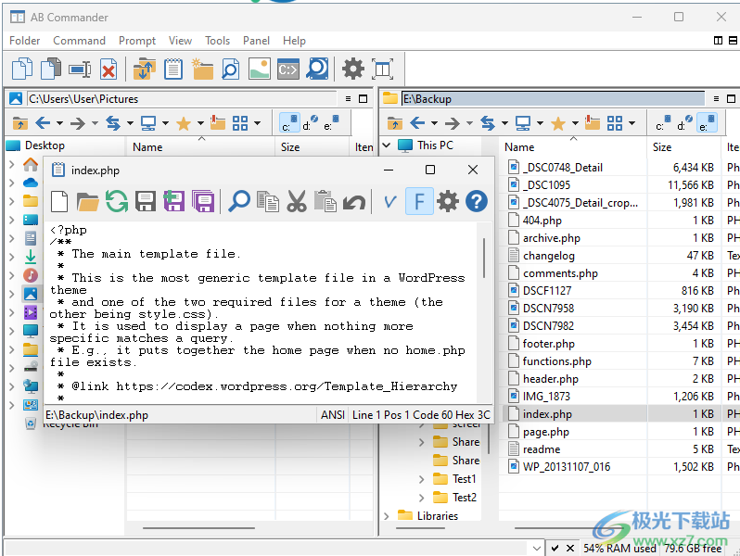The width and height of the screenshot is (740, 556).
Task: Click the Find magnifier icon in editor
Action: point(239,202)
